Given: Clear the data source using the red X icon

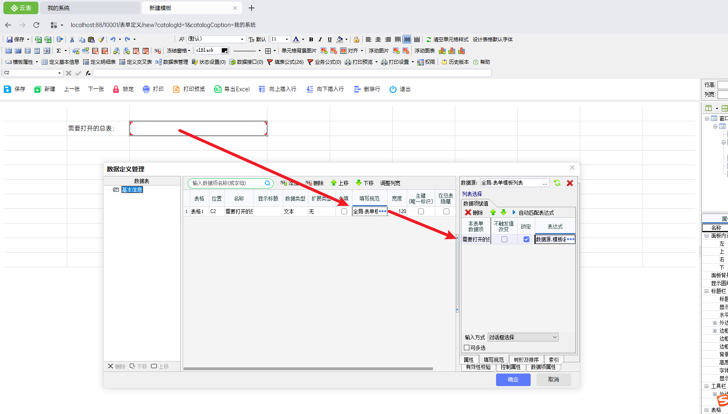Looking at the screenshot, I should (x=570, y=183).
